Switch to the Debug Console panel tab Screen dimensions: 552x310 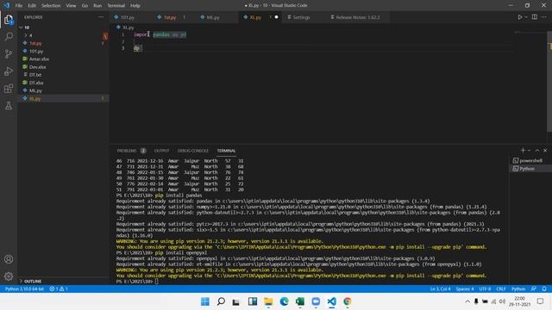click(x=193, y=151)
